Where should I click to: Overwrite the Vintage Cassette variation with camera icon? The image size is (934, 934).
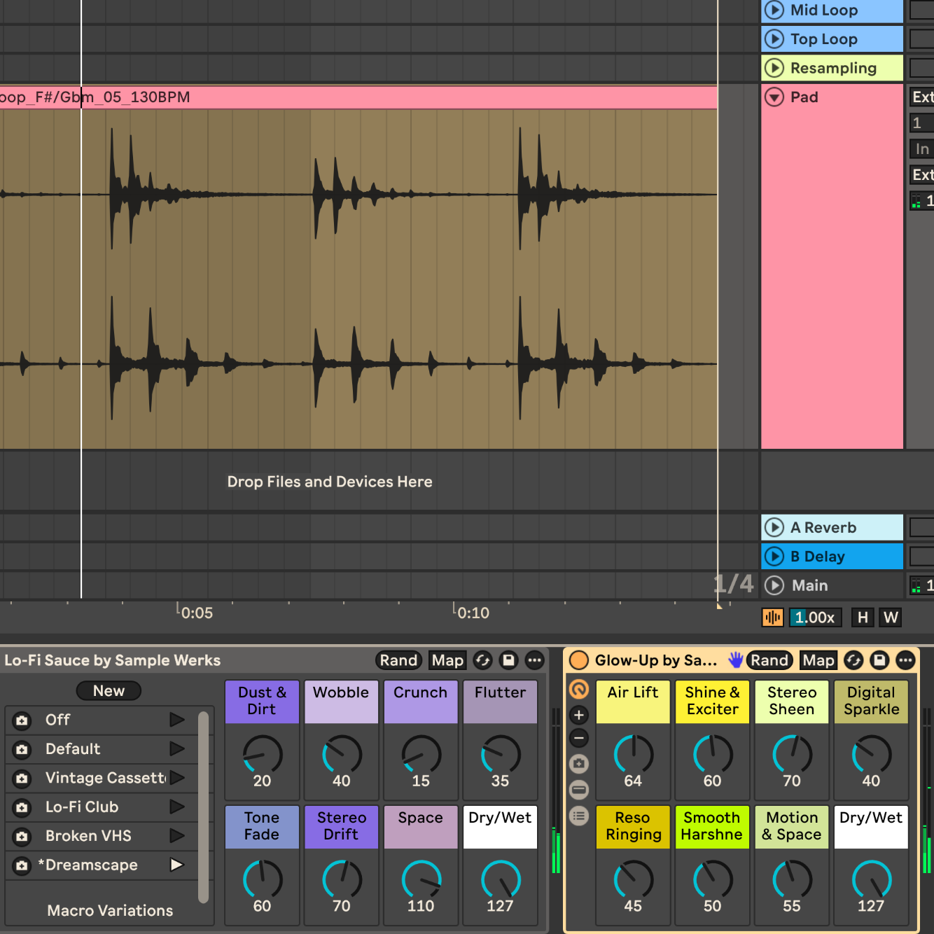pos(22,778)
